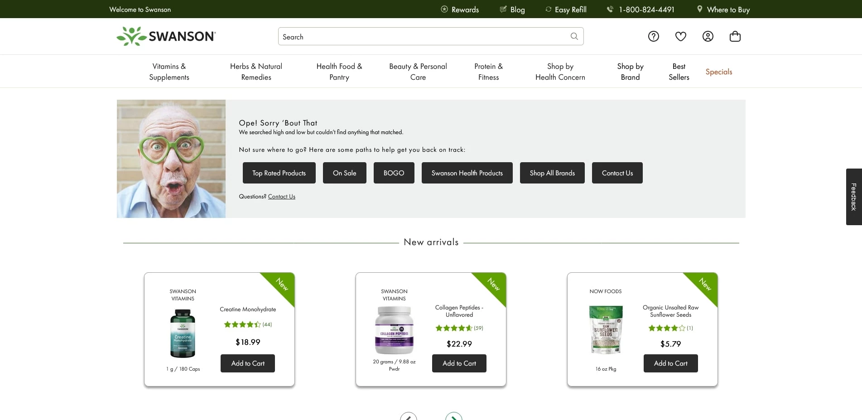Click the wishlist heart icon
Image resolution: width=862 pixels, height=420 pixels.
click(680, 36)
